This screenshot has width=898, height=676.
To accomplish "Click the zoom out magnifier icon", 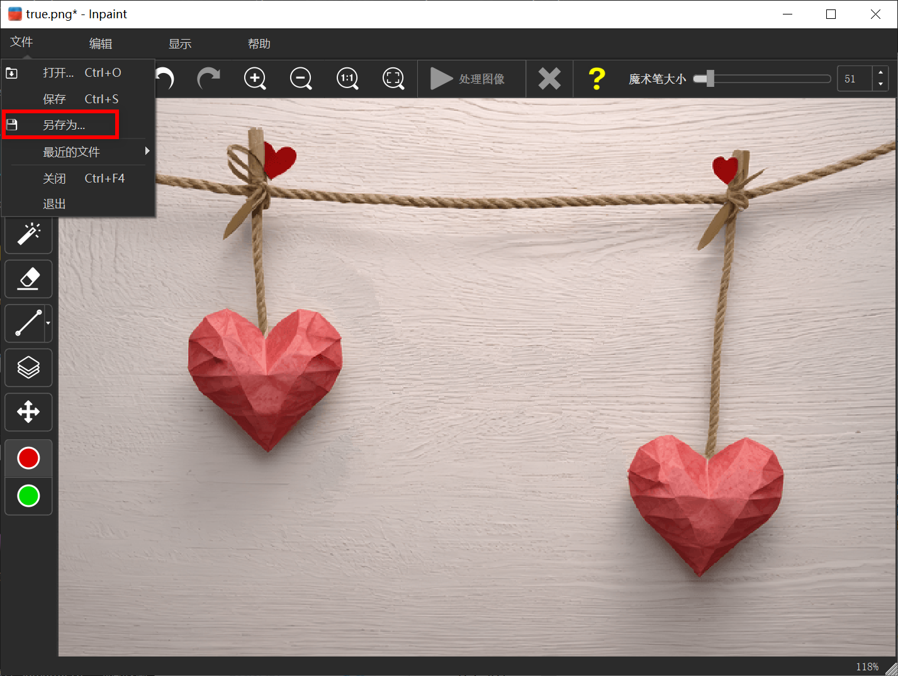I will point(301,79).
